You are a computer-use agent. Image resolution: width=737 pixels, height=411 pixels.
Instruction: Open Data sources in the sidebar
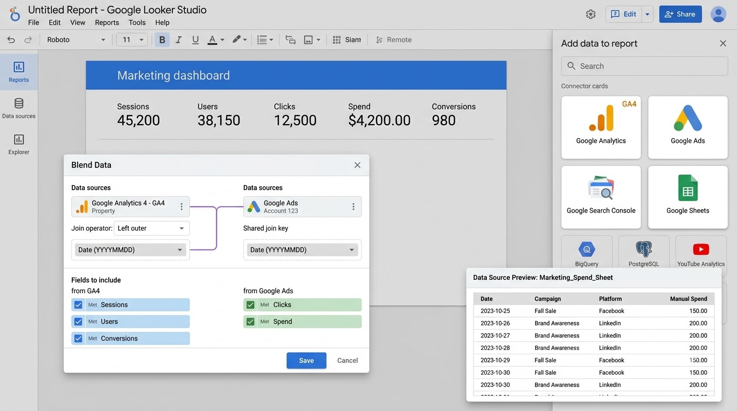point(19,108)
